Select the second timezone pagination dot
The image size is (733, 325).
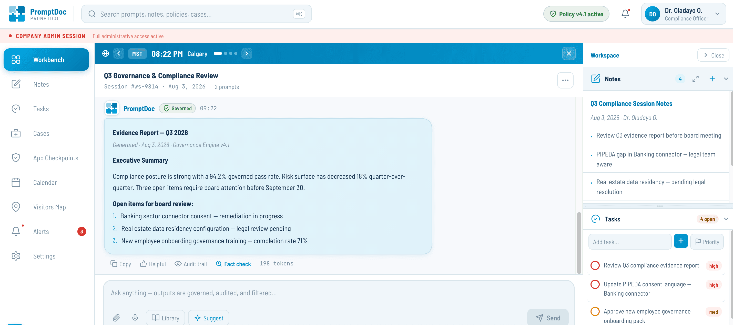point(226,54)
